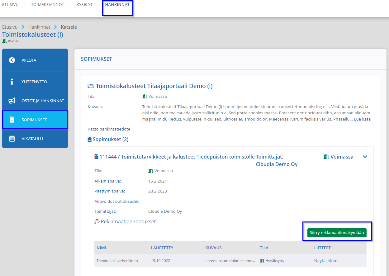Click the Piilota back arrow icon
389x276 pixels.
(x=12, y=60)
